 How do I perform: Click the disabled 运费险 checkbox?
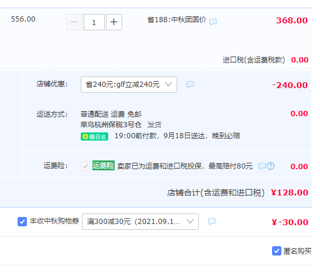coord(85,166)
